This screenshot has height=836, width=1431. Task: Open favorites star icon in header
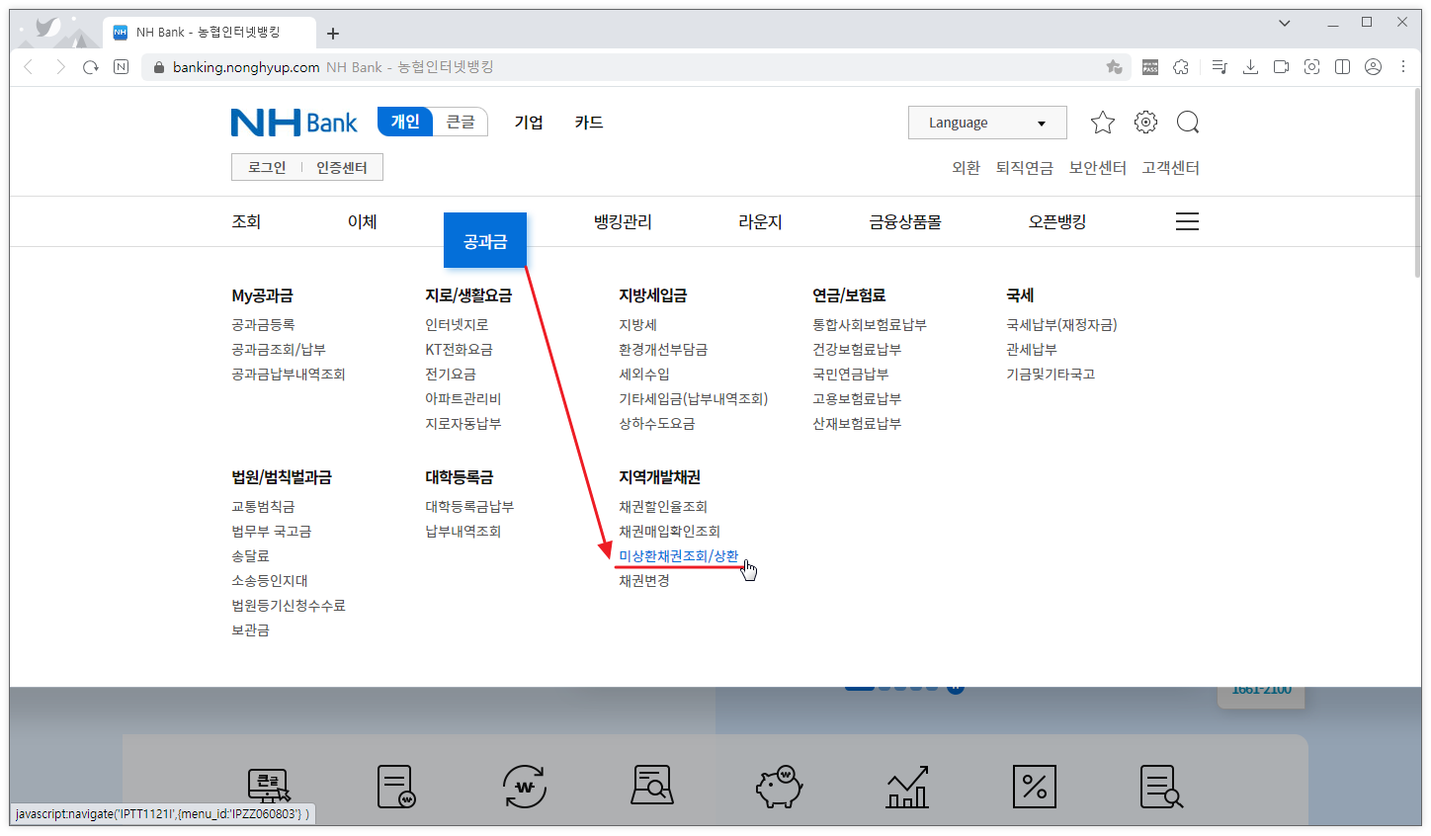pyautogui.click(x=1103, y=123)
